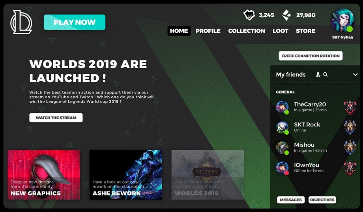Click TheCarry20's rank emblem icon
363x212 pixels.
[350, 107]
